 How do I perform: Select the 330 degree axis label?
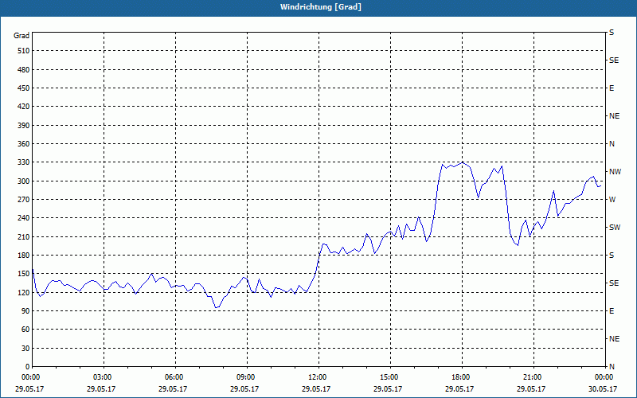coord(24,162)
